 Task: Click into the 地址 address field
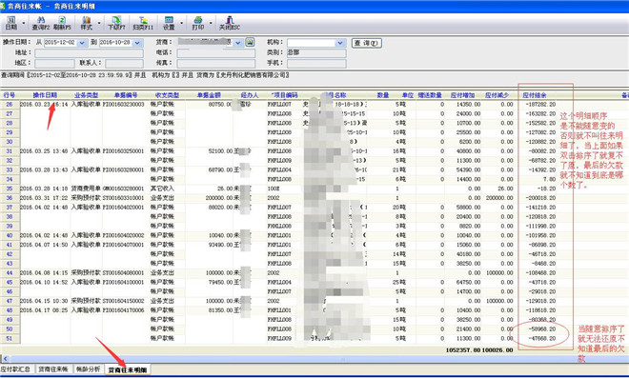tap(89, 53)
